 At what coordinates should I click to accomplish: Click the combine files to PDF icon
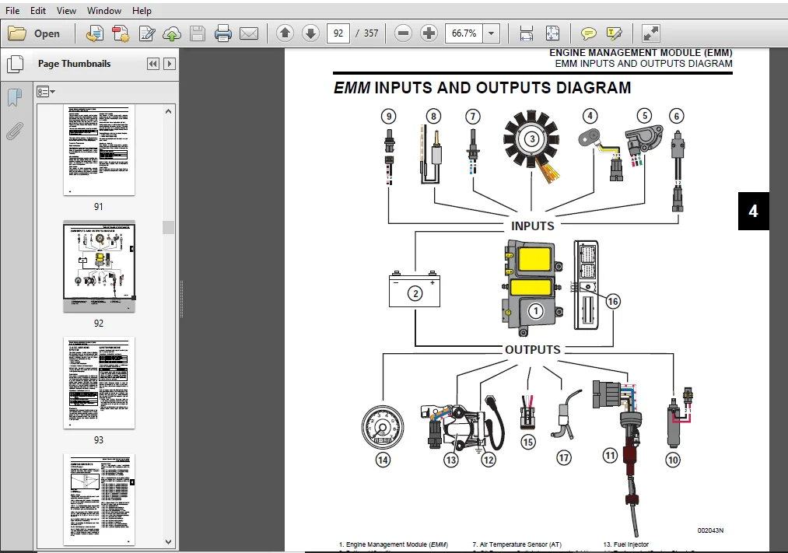121,33
